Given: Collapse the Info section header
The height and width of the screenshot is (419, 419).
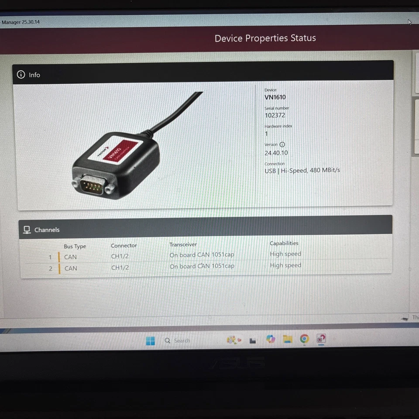Looking at the screenshot, I should click(x=205, y=75).
